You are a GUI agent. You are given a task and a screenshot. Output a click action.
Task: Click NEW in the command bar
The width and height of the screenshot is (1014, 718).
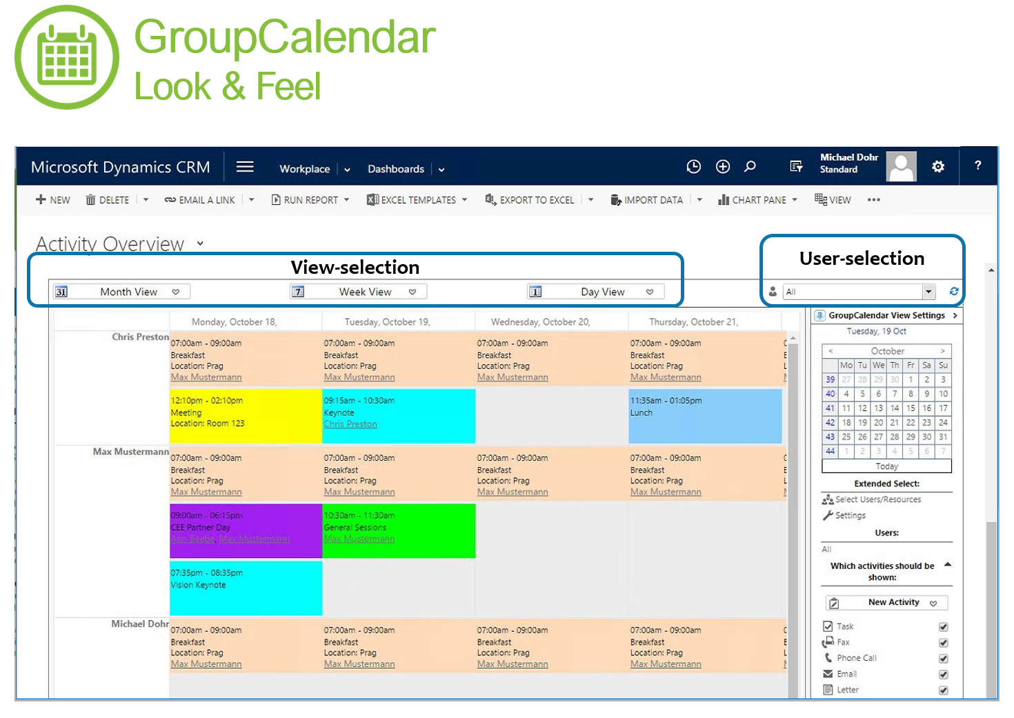pyautogui.click(x=53, y=200)
